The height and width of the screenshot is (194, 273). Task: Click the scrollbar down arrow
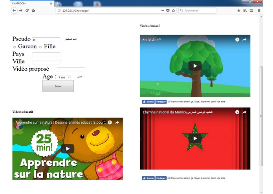(261, 192)
